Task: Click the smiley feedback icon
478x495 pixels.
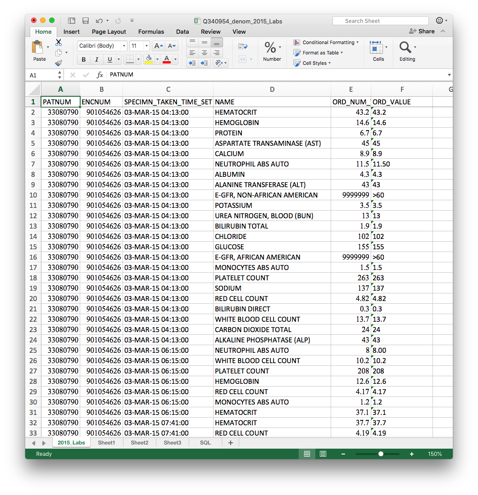Action: point(439,21)
